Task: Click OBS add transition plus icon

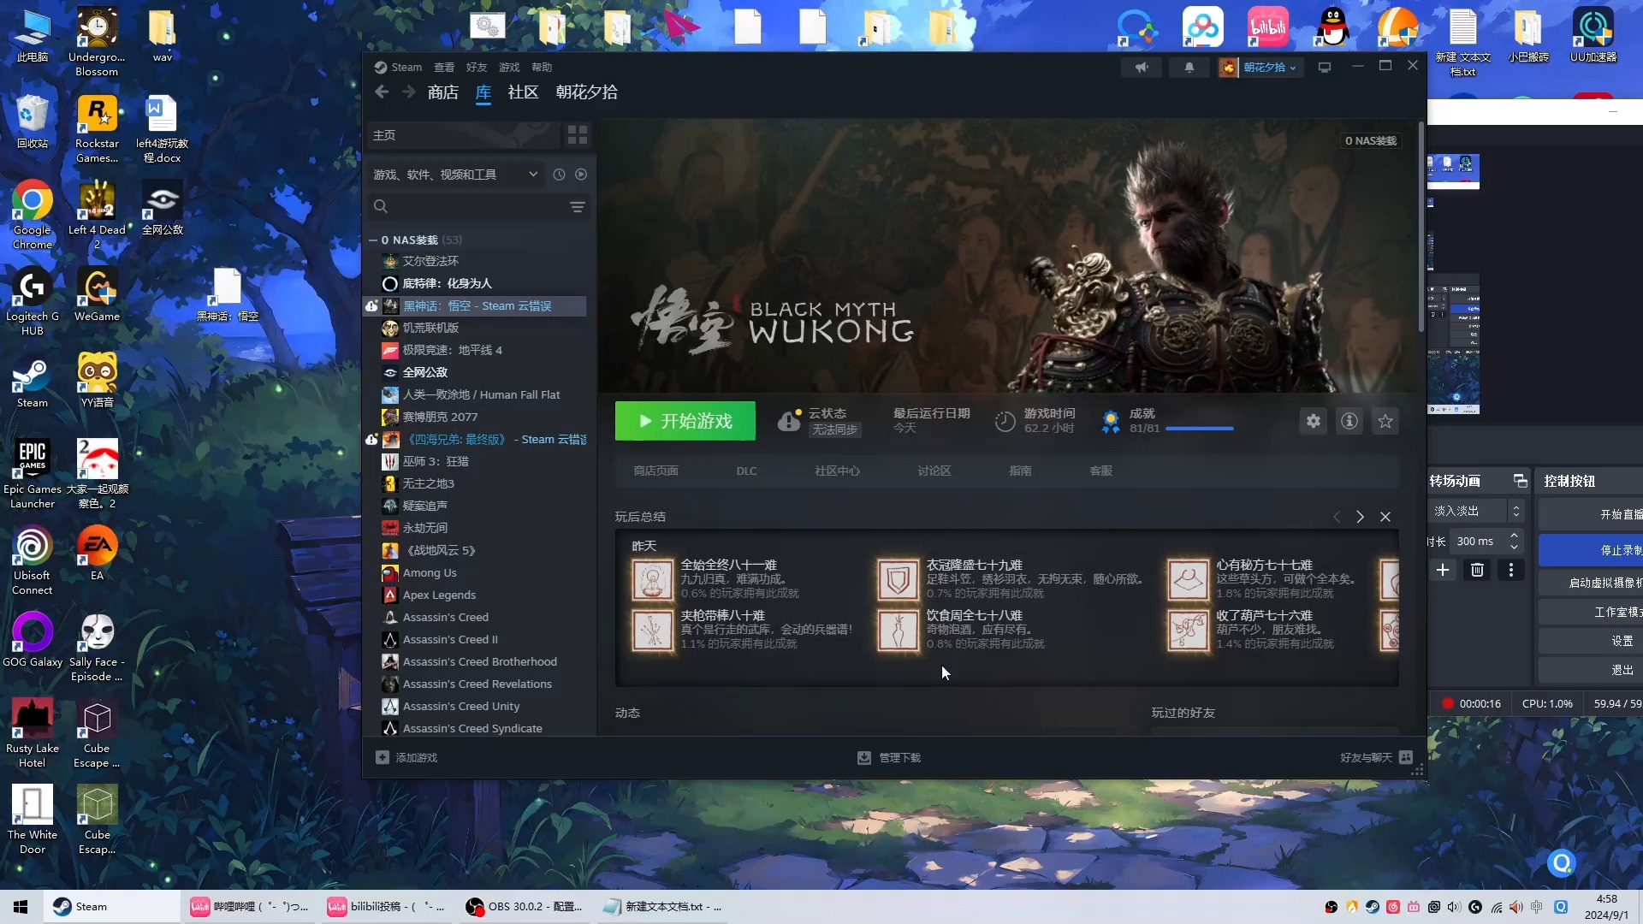Action: point(1443,571)
